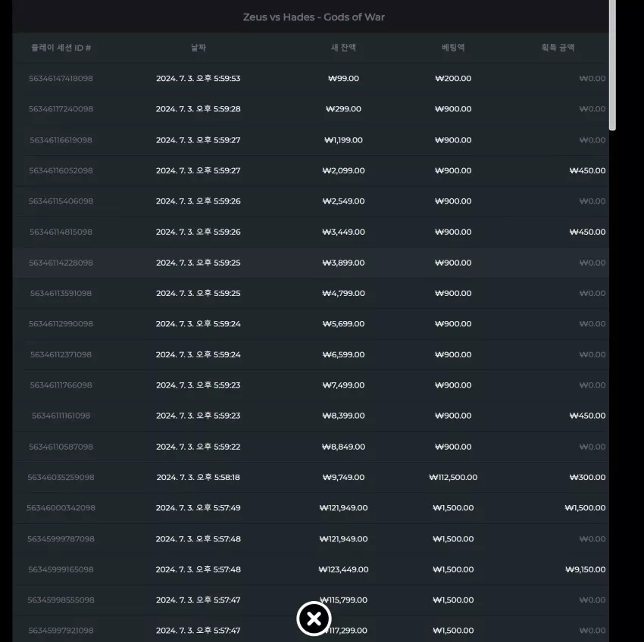Click the date ending in 오후 5:59:53
Image resolution: width=644 pixels, height=642 pixels.
(199, 79)
